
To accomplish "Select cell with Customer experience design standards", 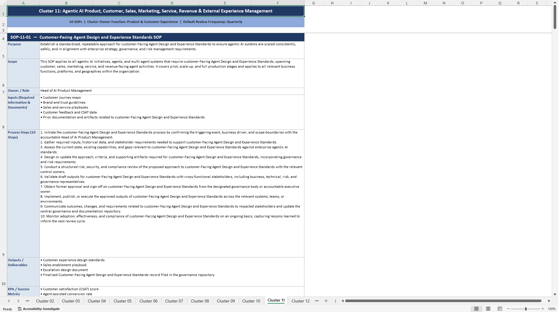I will click(172, 272).
